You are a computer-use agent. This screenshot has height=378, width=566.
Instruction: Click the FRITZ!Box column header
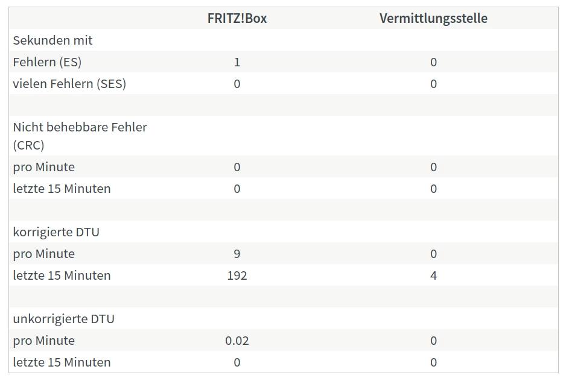point(237,18)
